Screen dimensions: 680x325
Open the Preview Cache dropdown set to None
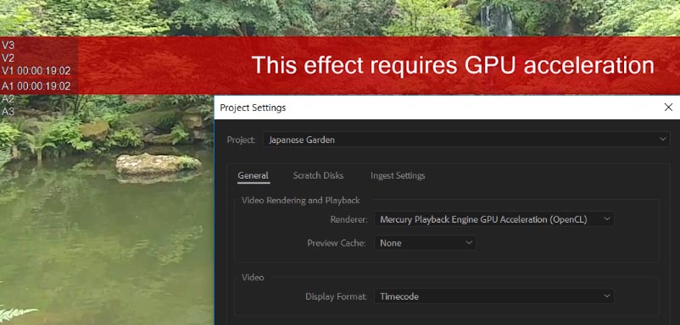pyautogui.click(x=426, y=243)
